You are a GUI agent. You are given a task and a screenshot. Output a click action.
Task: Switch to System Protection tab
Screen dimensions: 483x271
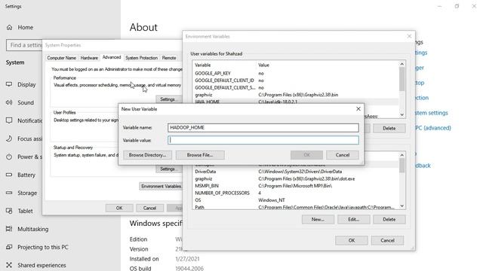pos(141,58)
